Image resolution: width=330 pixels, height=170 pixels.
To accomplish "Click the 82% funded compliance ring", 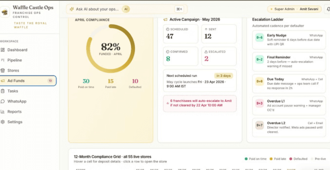I will click(110, 48).
